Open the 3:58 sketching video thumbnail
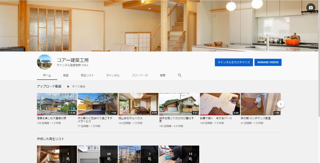 220,104
